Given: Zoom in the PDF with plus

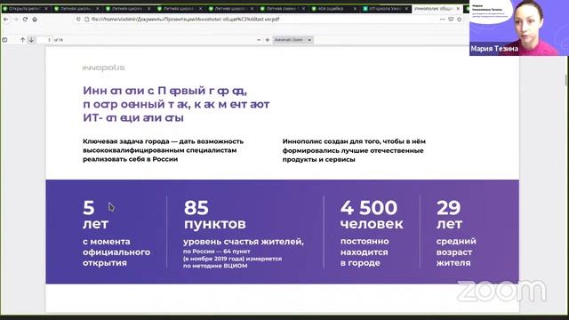Looking at the screenshot, I should (268, 40).
